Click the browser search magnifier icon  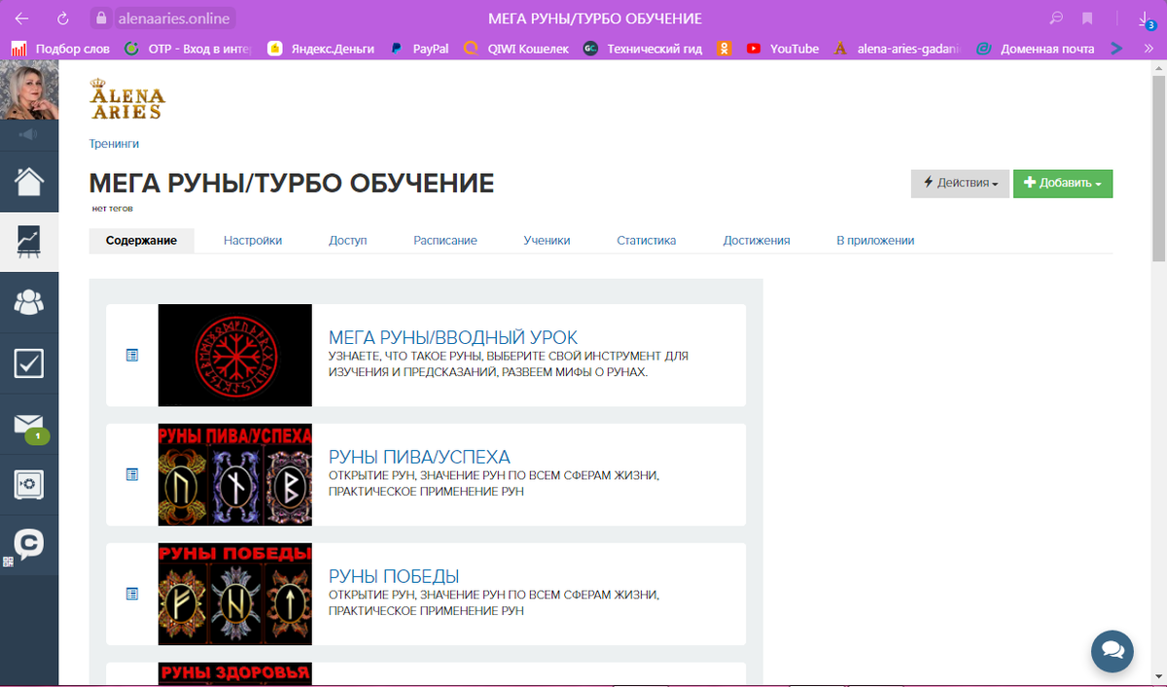1056,18
